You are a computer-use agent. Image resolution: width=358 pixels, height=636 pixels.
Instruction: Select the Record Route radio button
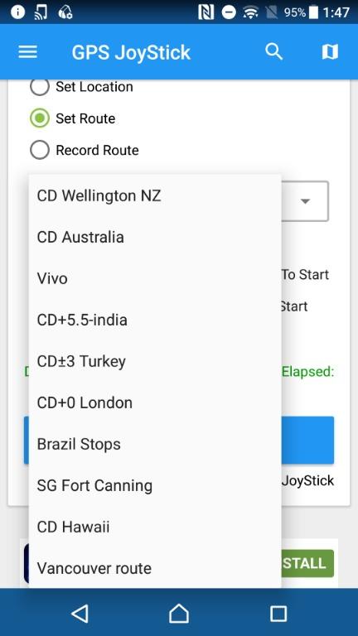(x=40, y=150)
